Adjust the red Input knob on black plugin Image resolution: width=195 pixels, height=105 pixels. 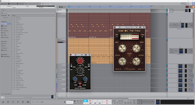(80, 61)
